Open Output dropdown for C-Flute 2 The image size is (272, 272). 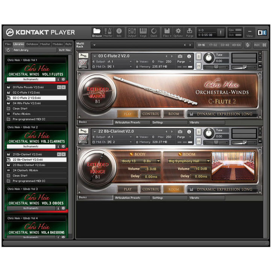(x=131, y=62)
